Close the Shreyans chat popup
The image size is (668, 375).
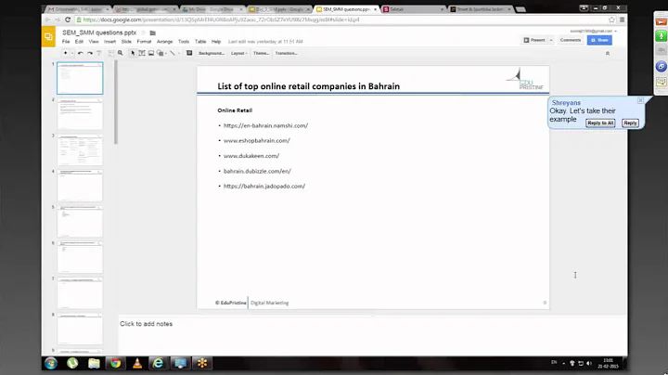point(640,100)
